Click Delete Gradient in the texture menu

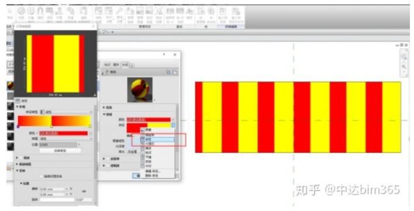coord(152,175)
